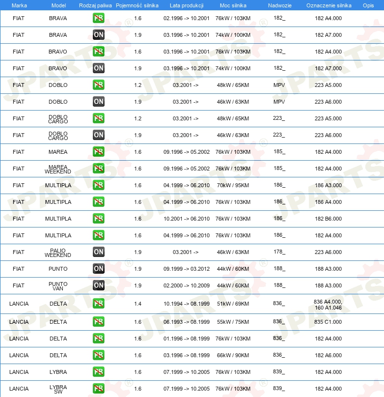This screenshot has width=384, height=397.
Task: Click the Opis column header
Action: tap(368, 5)
